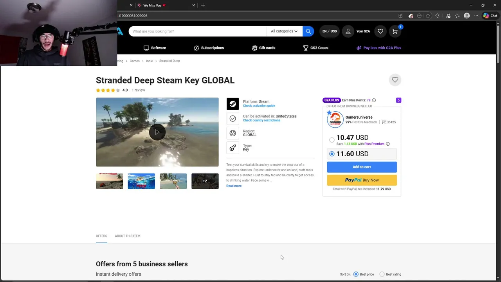
Task: Open the Your G2A account icon
Action: point(348,31)
